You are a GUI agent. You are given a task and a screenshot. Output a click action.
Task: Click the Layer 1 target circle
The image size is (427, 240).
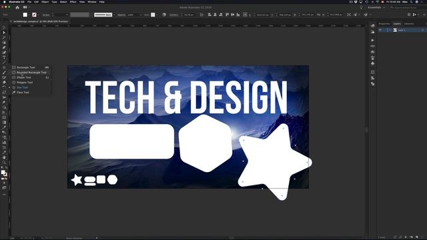(422, 30)
